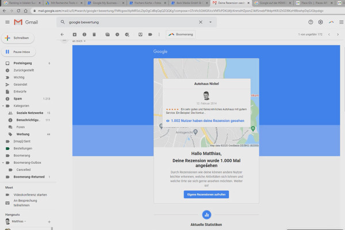Go to the older email arrow
Screen dimensions: 345x230
(x=338, y=34)
